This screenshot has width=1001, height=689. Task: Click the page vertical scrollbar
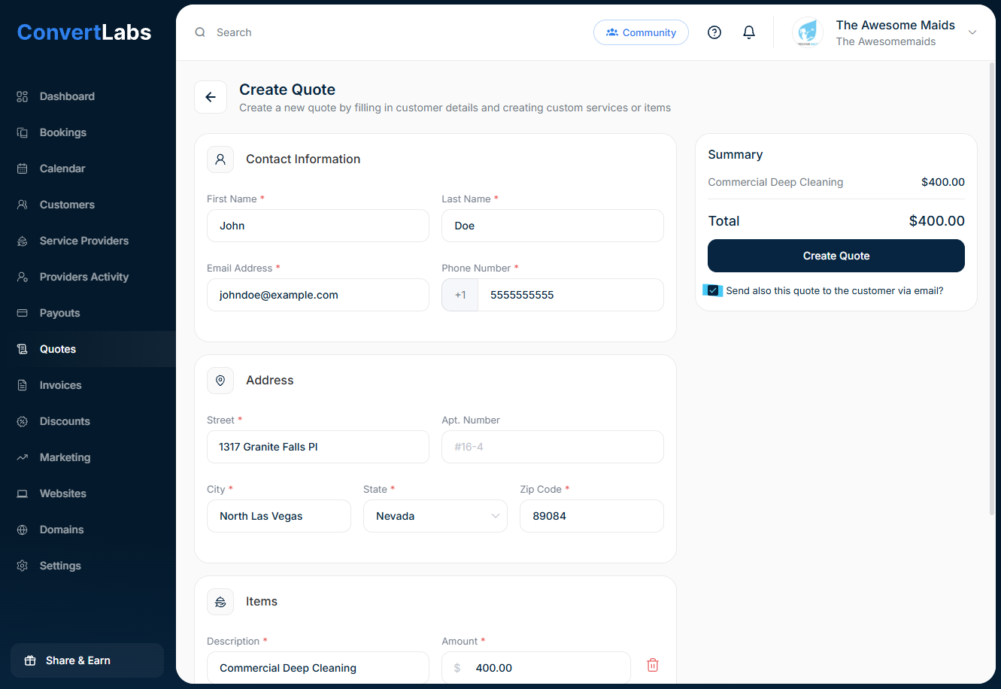coord(992,286)
